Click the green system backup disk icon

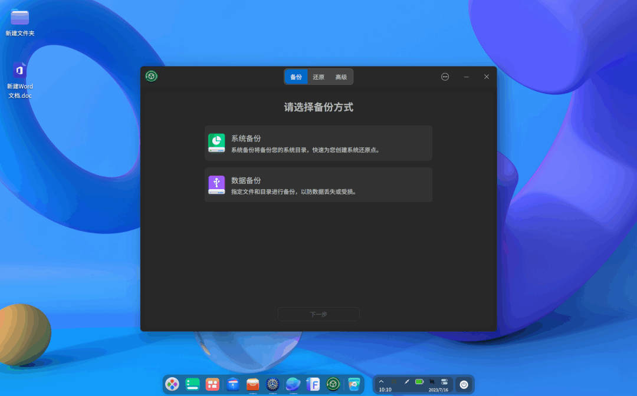tap(216, 143)
